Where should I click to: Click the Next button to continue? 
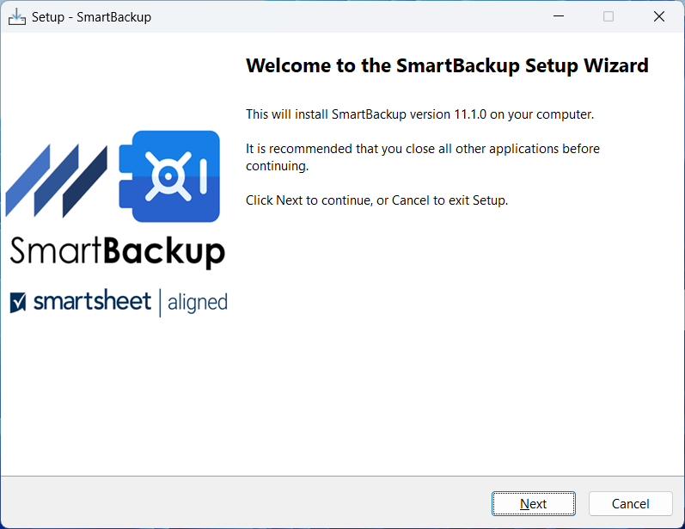[x=533, y=504]
